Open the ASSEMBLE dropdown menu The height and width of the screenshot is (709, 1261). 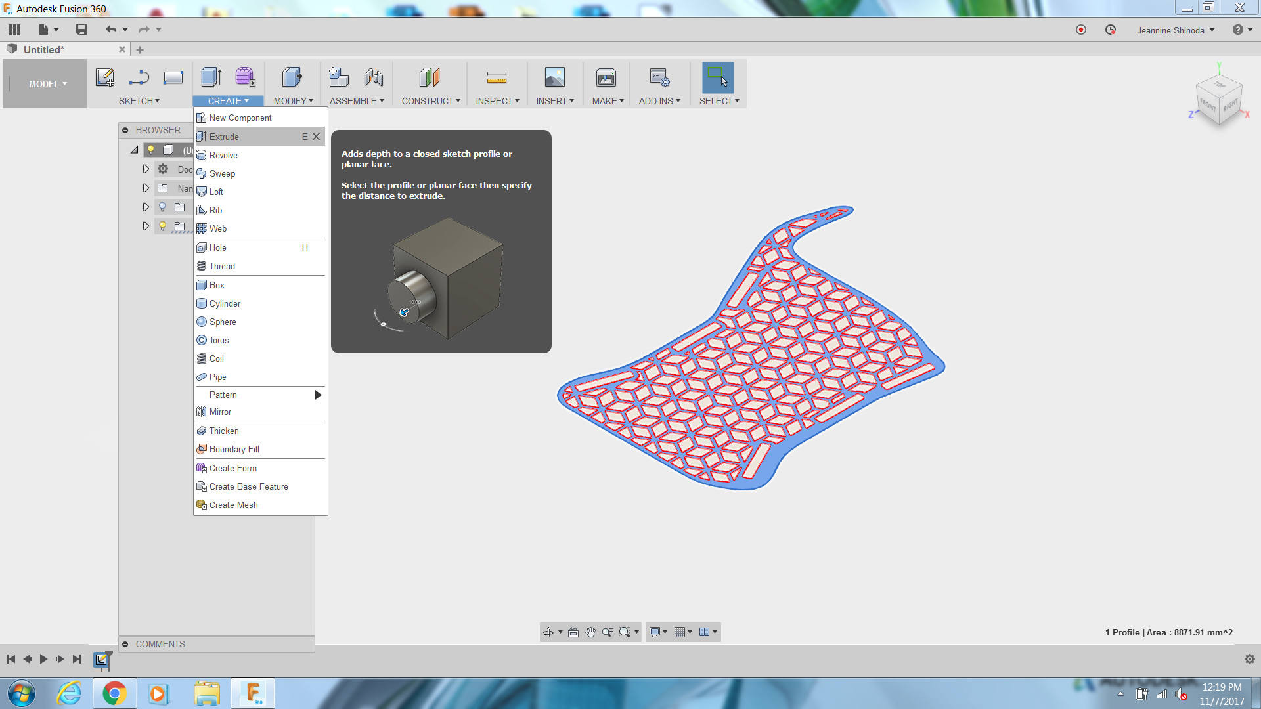357,101
